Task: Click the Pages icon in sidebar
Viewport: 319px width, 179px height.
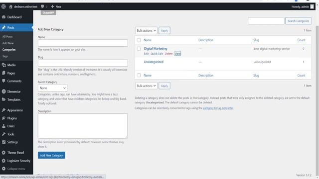Action: (x=3, y=73)
